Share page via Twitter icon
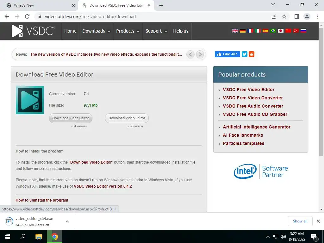 tap(245, 54)
